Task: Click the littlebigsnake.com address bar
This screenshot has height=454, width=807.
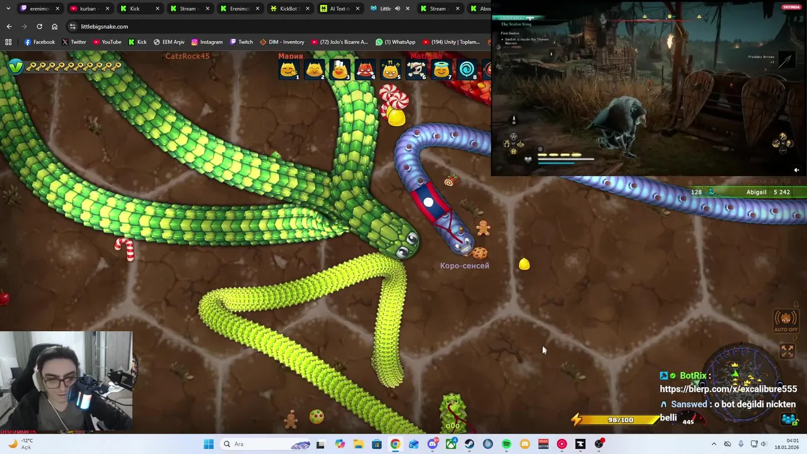Action: point(277,26)
